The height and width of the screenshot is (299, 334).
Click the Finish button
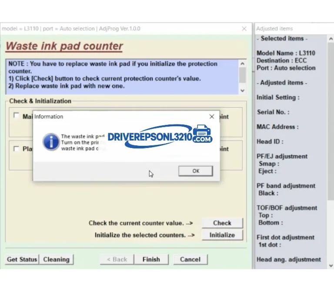pos(151,259)
